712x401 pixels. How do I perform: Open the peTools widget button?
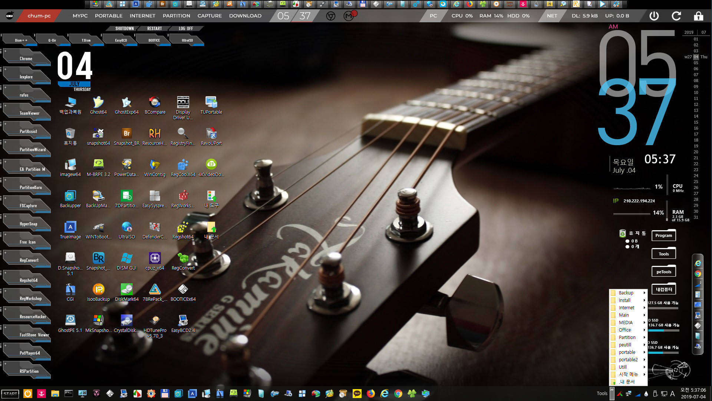tap(663, 272)
